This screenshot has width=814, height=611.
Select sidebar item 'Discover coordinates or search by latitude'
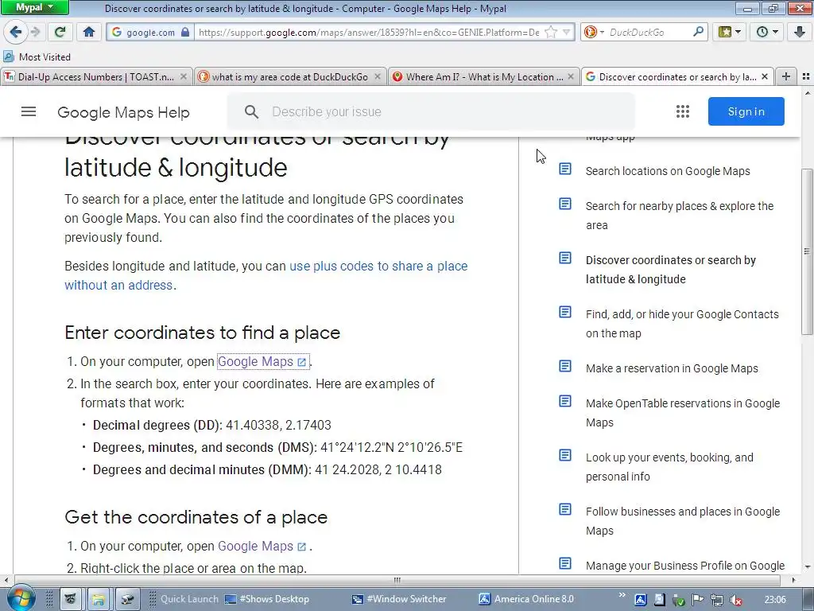(671, 270)
